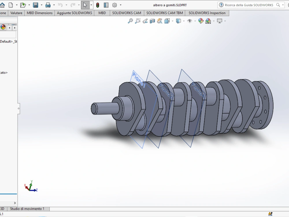Open the Open file dropdown arrow
This screenshot has width=289, height=217.
click(29, 5)
